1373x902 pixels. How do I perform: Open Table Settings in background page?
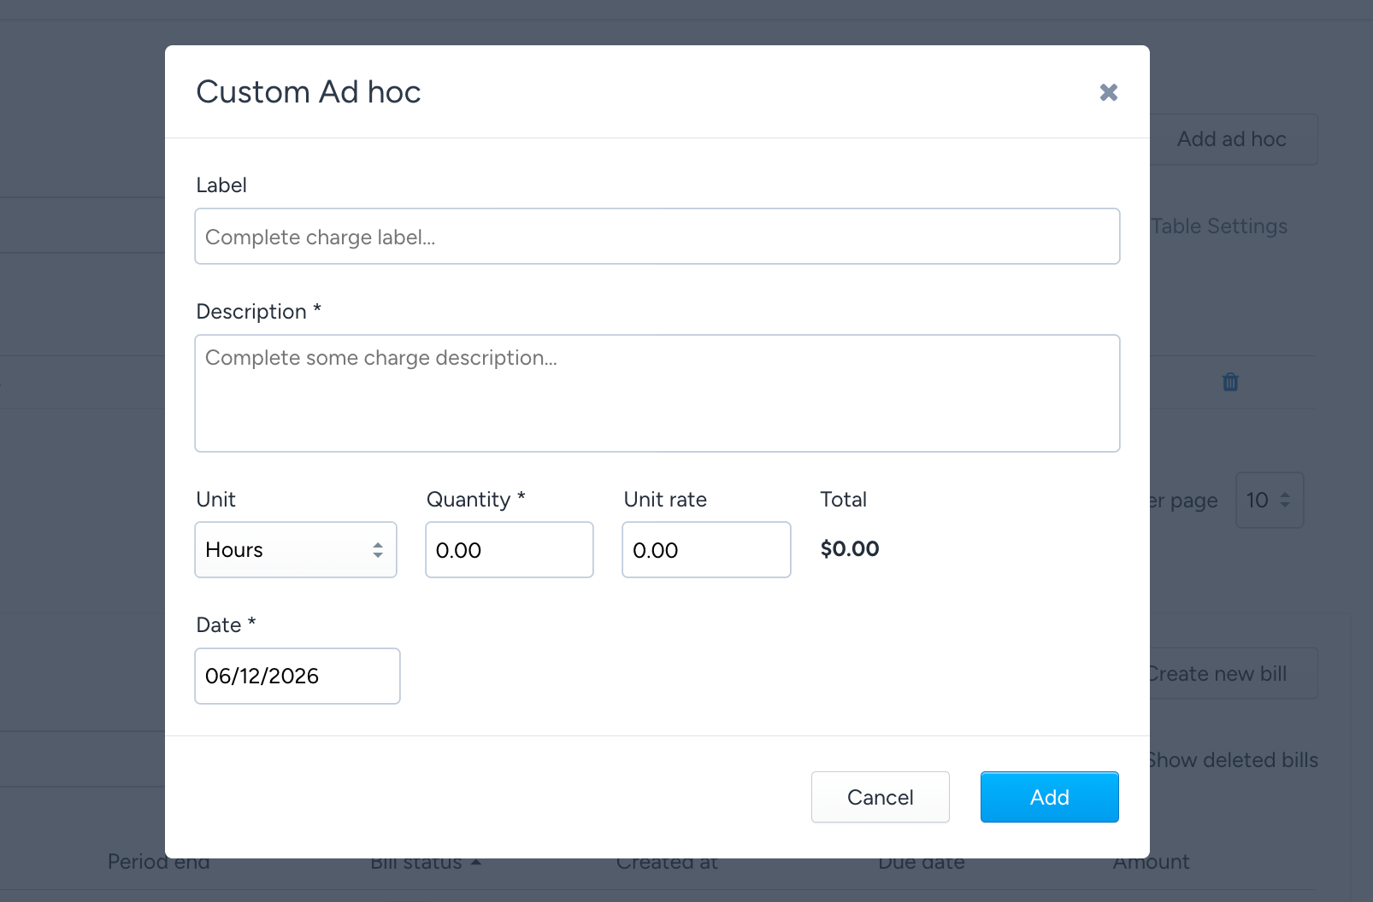(x=1219, y=226)
